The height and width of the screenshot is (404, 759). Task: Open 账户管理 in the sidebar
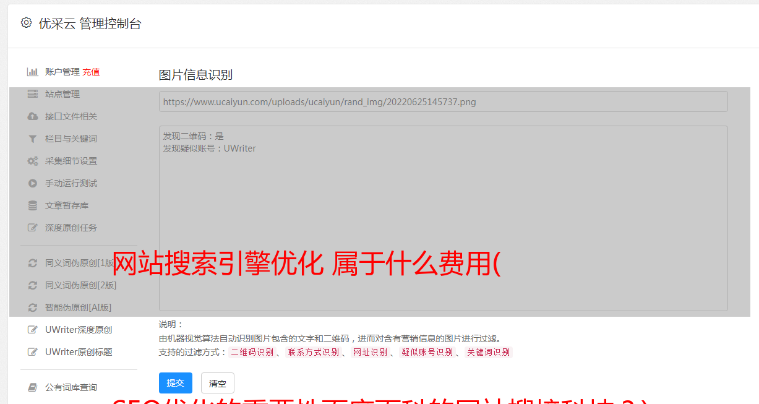[x=62, y=72]
